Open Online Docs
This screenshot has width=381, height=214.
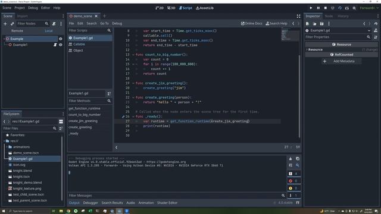[251, 24]
